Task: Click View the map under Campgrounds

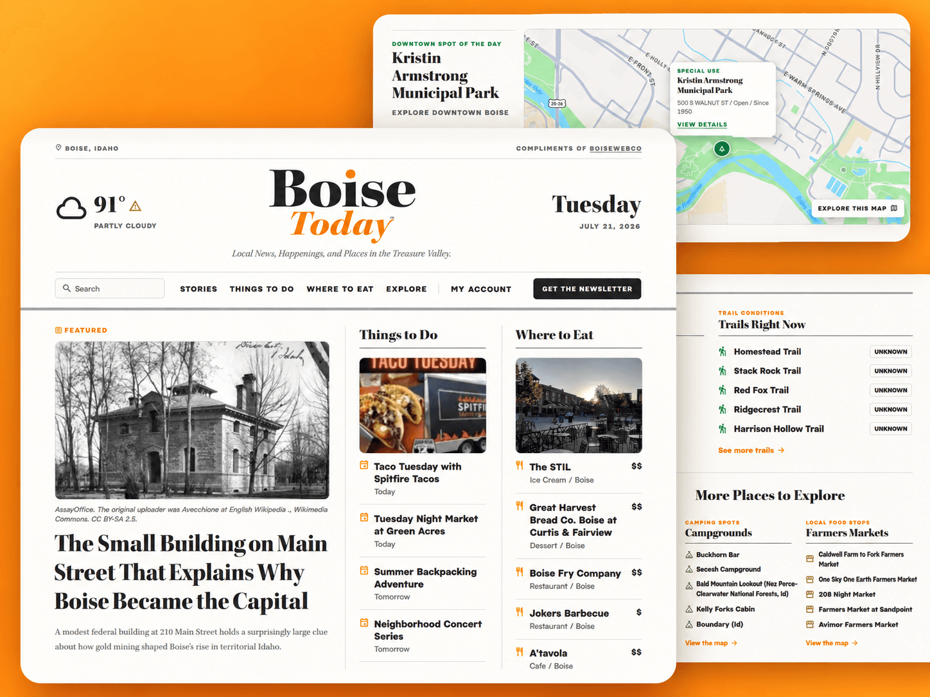Action: coord(711,643)
